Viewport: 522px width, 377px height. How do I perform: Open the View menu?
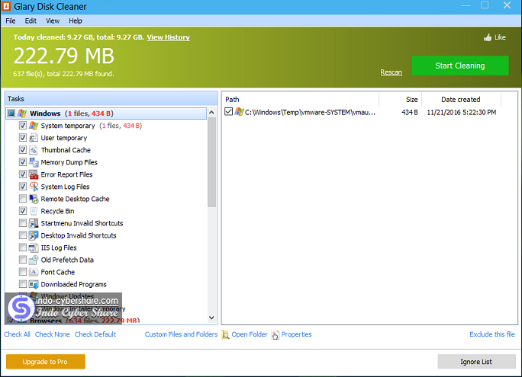[x=53, y=21]
